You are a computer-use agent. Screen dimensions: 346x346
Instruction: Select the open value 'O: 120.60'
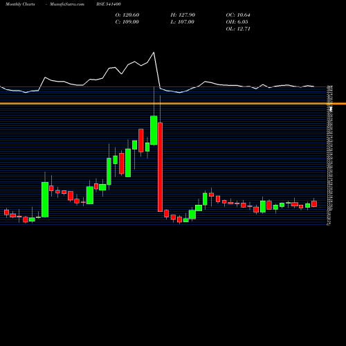pyautogui.click(x=127, y=15)
